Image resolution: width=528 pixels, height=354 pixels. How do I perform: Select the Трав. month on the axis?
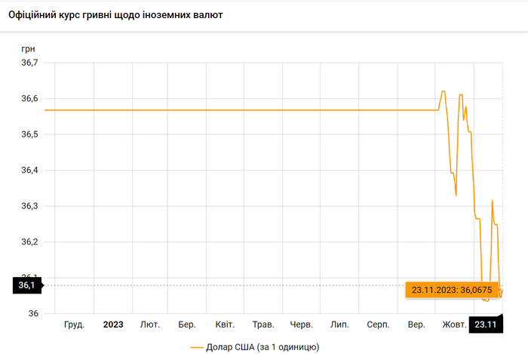click(263, 325)
